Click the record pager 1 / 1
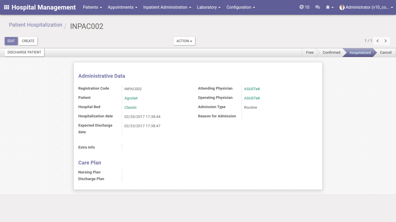The height and width of the screenshot is (222, 396). pos(368,41)
